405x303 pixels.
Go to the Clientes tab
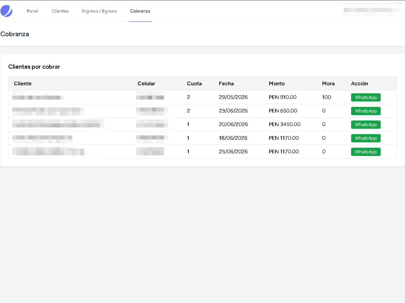pyautogui.click(x=60, y=11)
